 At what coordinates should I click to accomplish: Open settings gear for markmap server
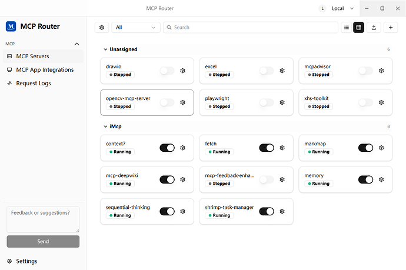[381, 148]
